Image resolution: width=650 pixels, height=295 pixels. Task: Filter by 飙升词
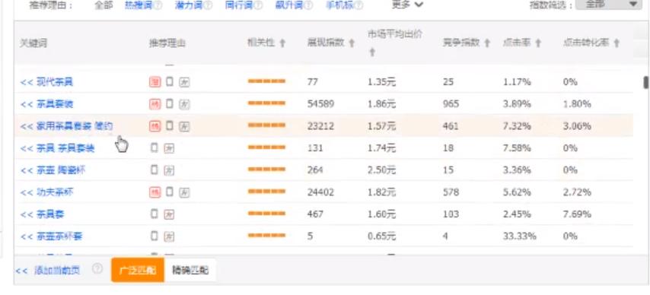pos(290,5)
